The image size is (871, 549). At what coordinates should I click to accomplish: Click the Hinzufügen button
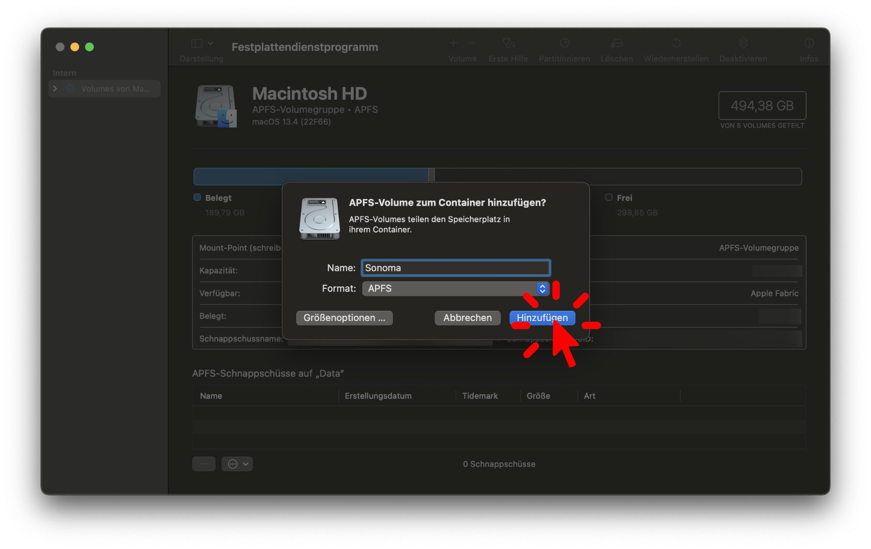(542, 318)
